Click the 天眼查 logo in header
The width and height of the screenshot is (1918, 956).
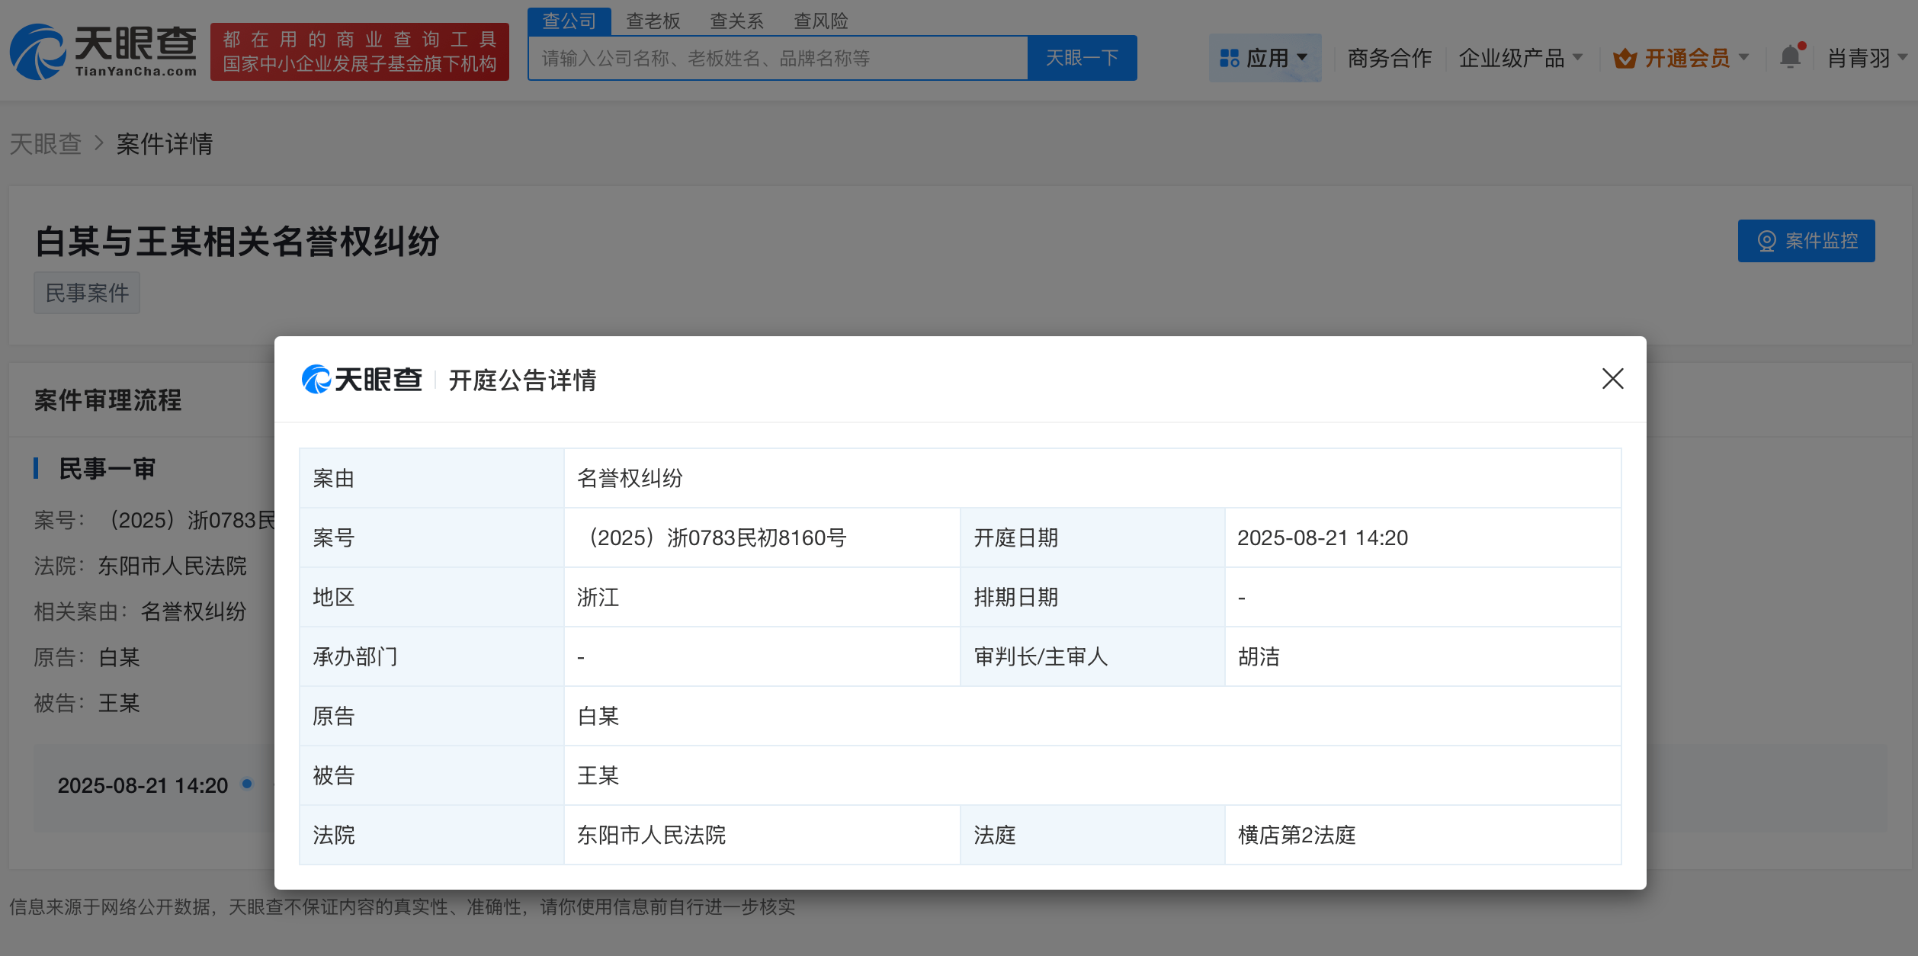click(104, 52)
